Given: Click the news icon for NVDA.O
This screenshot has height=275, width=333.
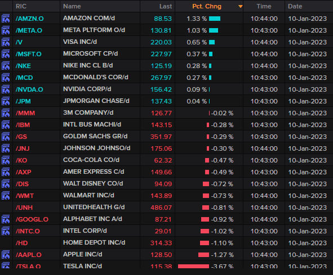Looking at the screenshot, I should (6, 89).
